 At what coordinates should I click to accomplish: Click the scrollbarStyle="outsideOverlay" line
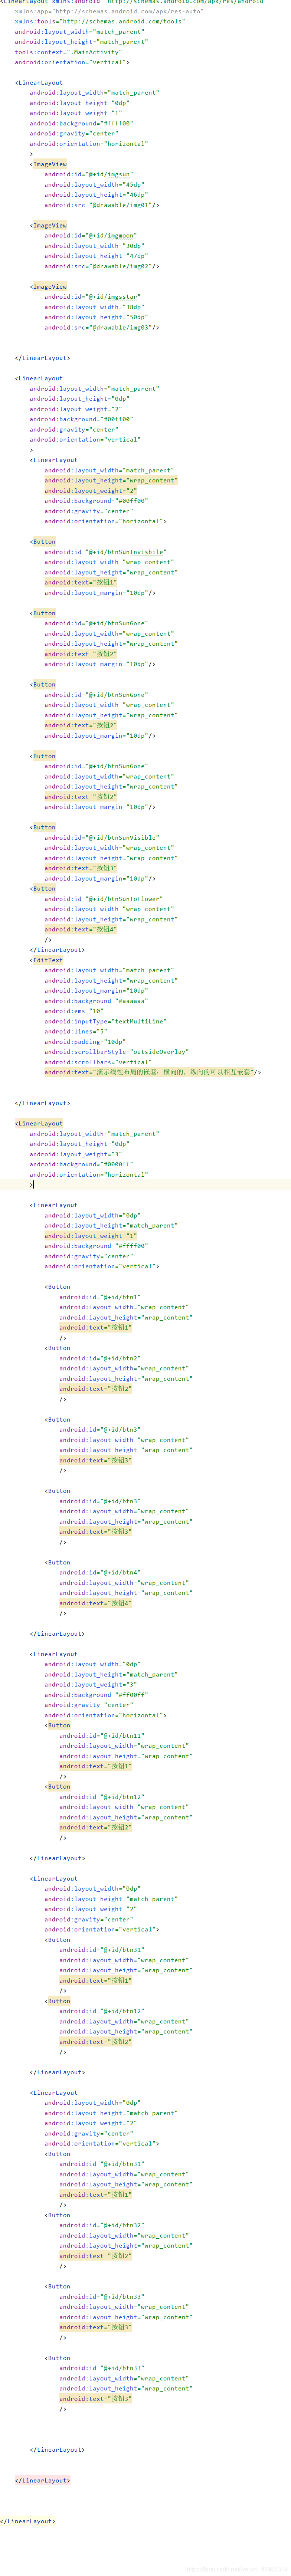pos(116,1052)
